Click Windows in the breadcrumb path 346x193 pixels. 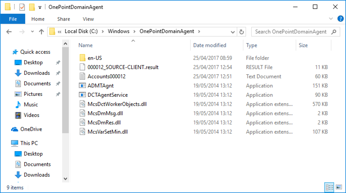118,31
